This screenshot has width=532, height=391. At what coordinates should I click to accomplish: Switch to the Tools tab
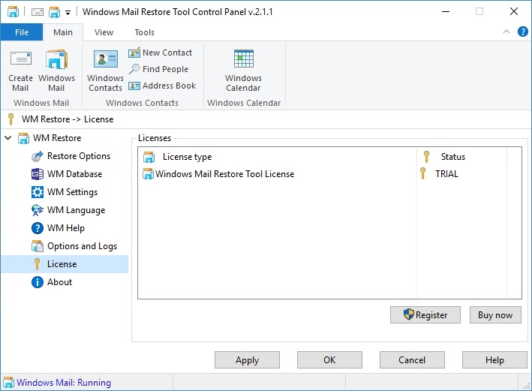pyautogui.click(x=145, y=32)
